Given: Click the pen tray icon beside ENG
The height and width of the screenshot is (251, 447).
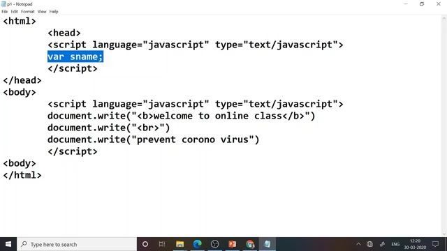Looking at the screenshot, I should pos(382,244).
